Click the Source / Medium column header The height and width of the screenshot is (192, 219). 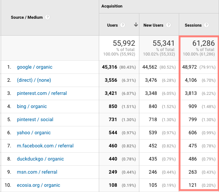(x=27, y=17)
